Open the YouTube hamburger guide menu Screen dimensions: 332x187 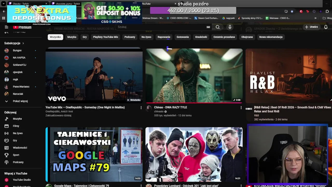(x=6, y=27)
